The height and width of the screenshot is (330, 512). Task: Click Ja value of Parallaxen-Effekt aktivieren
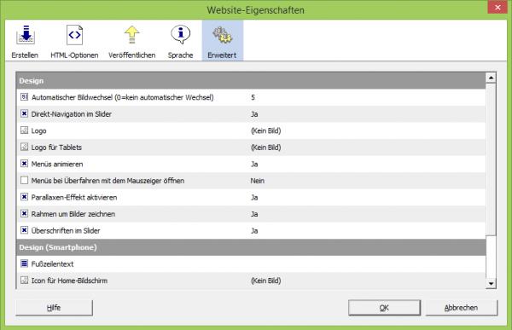(254, 197)
